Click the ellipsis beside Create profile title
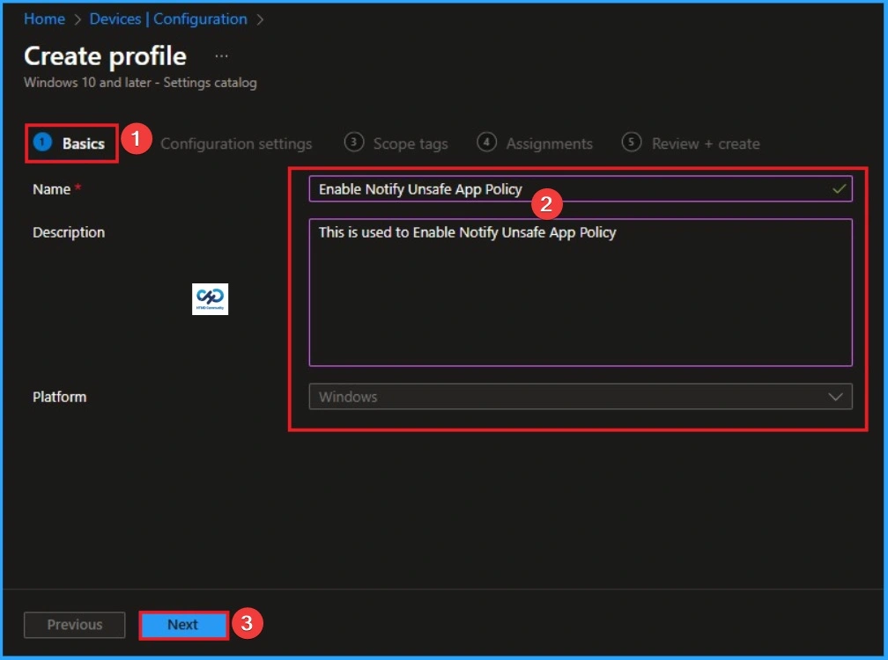 (221, 55)
